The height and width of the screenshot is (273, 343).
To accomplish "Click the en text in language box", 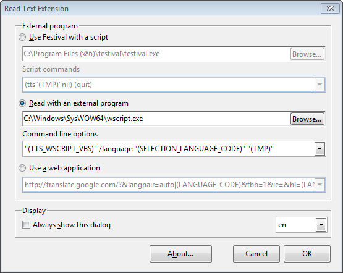I will (x=282, y=225).
